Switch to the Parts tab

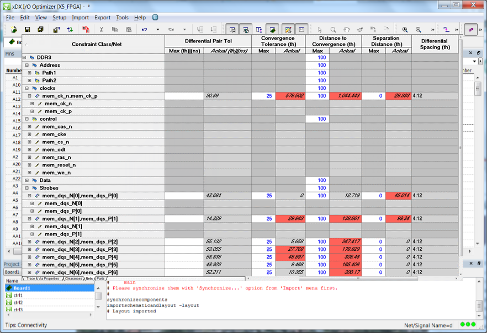pos(100,278)
